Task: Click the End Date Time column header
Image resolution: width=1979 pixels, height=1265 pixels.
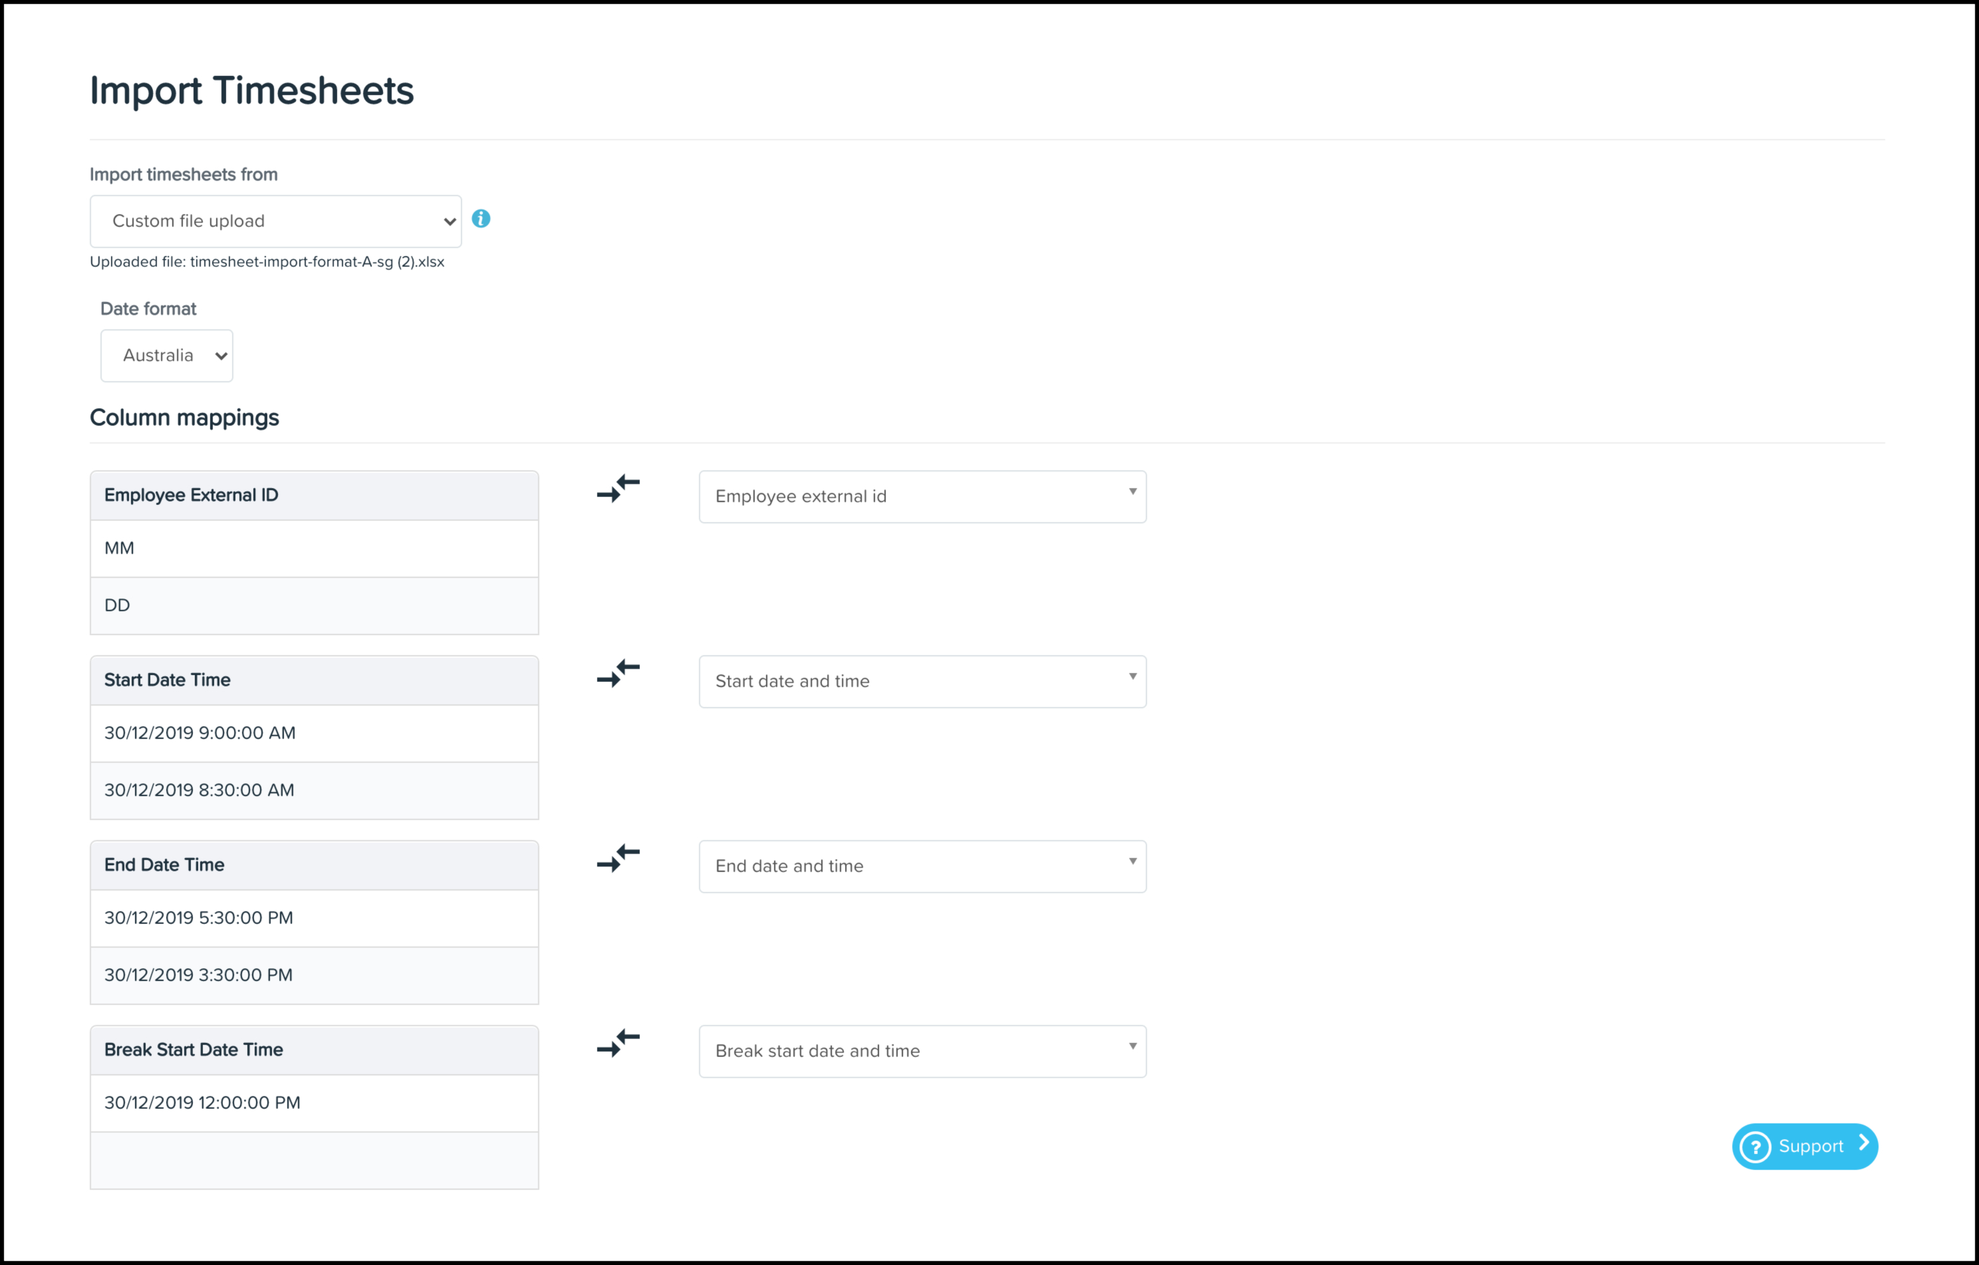Action: coord(314,865)
